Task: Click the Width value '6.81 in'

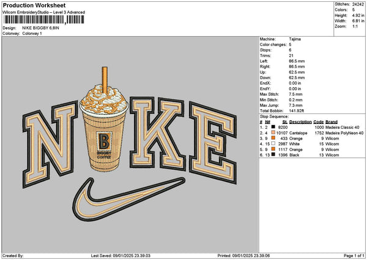Action: pos(358,21)
